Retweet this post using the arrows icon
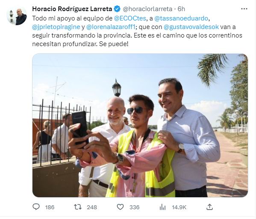Image resolution: width=256 pixels, height=219 pixels. [78, 207]
